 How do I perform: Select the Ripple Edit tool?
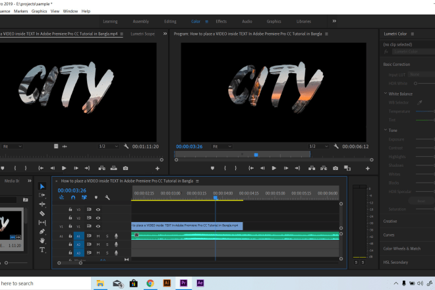point(42,204)
